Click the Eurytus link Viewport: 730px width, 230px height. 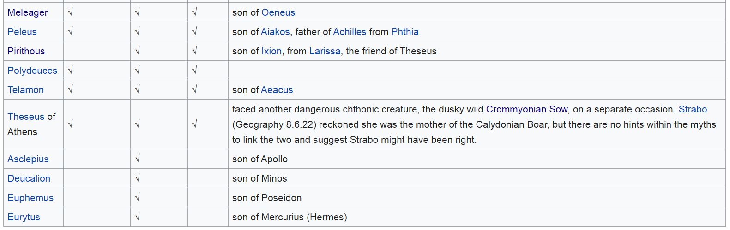click(x=24, y=217)
